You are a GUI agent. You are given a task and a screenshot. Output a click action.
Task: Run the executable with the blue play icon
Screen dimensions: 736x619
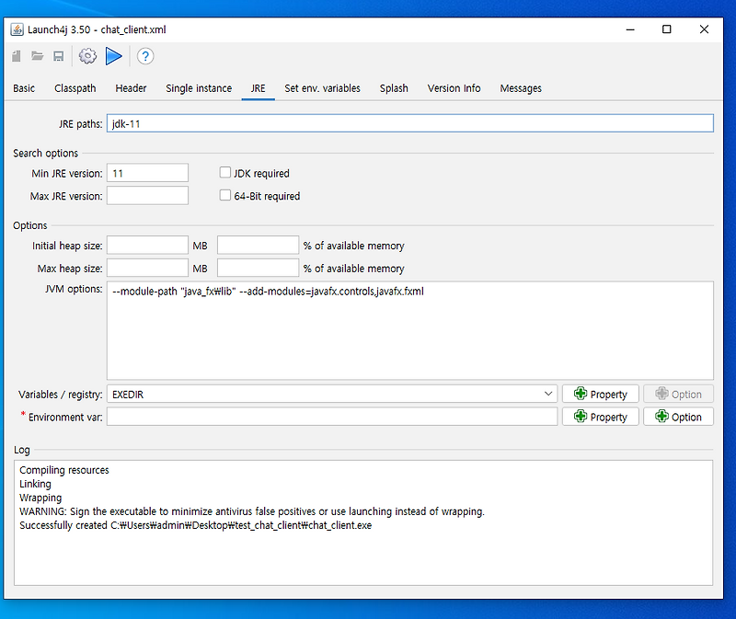pyautogui.click(x=113, y=56)
